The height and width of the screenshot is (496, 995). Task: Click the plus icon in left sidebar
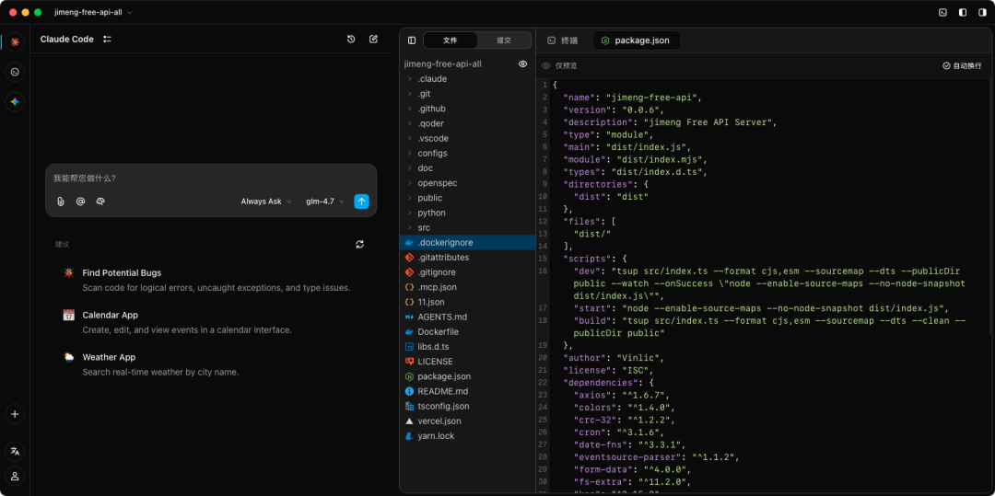pyautogui.click(x=15, y=414)
